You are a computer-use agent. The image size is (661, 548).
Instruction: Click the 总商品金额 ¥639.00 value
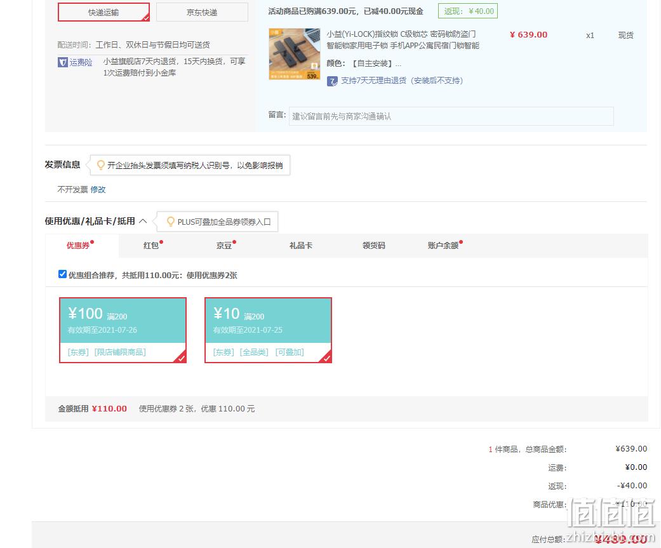pos(631,448)
